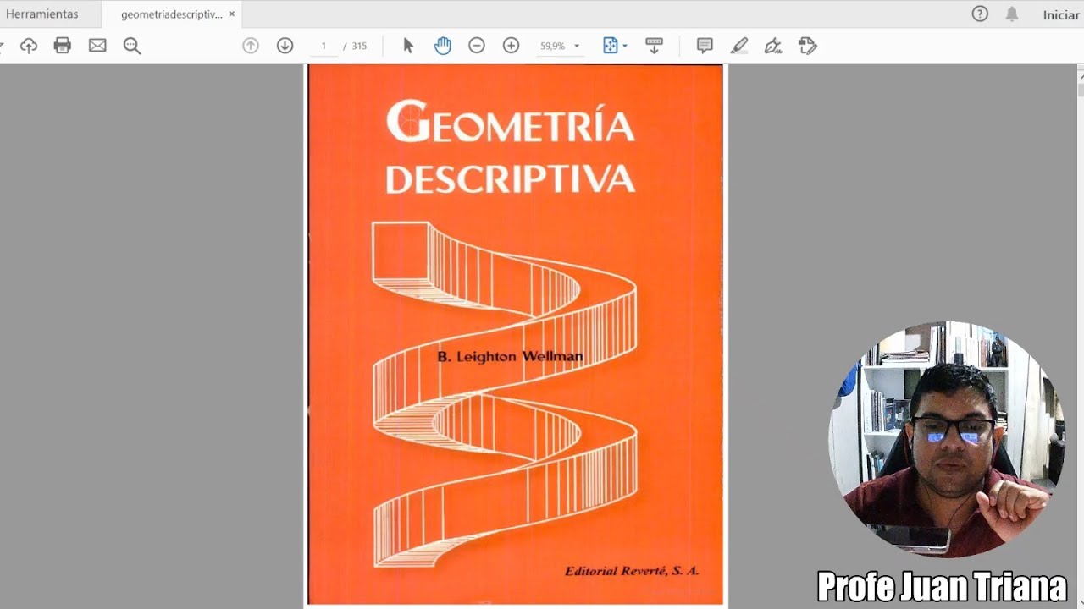The height and width of the screenshot is (609, 1084).
Task: Click the cloud upload save icon
Action: pos(29,46)
